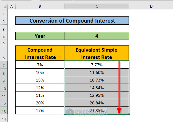Select cell containing 11%
173x122 pixels.
pyautogui.click(x=40, y=95)
